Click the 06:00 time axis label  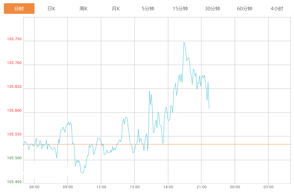click(x=34, y=187)
